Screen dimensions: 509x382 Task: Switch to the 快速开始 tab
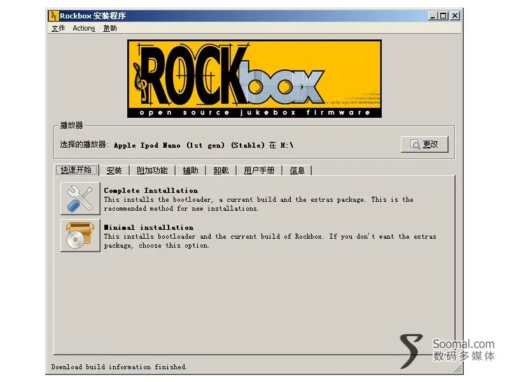(76, 170)
